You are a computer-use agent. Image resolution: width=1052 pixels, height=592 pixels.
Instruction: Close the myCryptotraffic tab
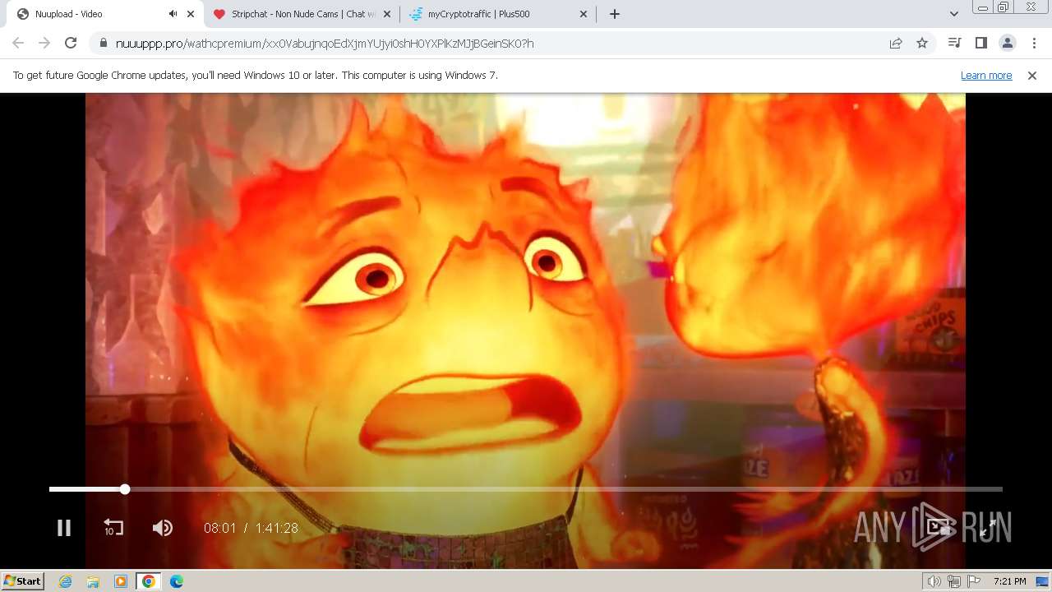(x=584, y=14)
